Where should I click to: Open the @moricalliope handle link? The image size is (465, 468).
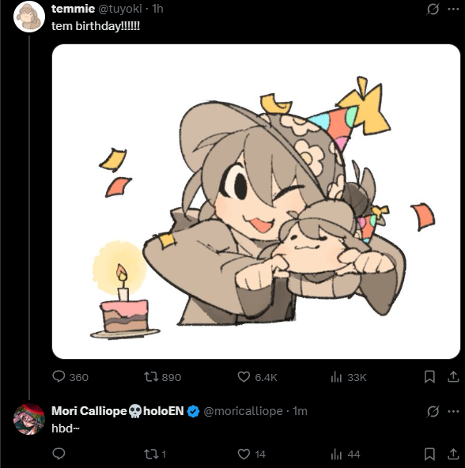[x=243, y=411]
